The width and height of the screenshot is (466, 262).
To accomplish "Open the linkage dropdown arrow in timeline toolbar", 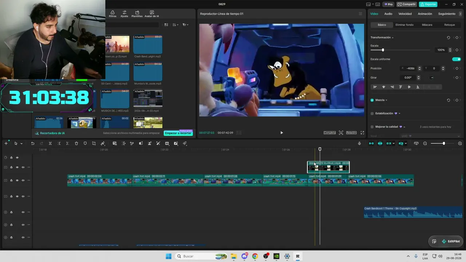I will [394, 144].
